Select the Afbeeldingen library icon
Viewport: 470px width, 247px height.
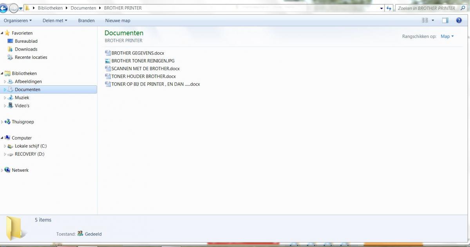click(11, 82)
